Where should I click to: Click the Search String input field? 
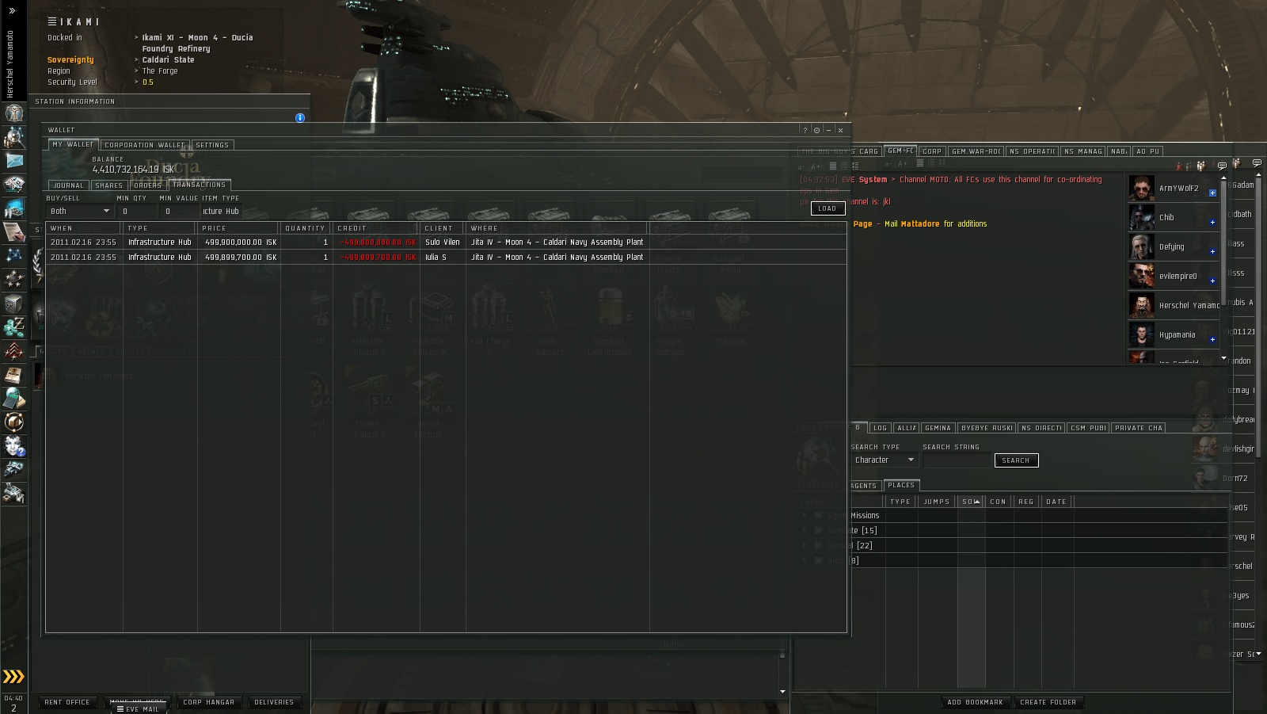(957, 460)
